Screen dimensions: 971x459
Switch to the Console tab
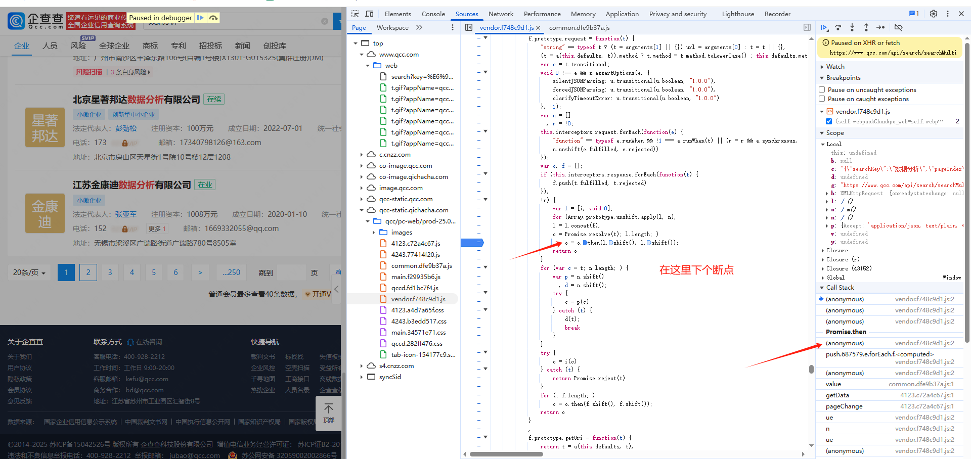[x=433, y=14]
